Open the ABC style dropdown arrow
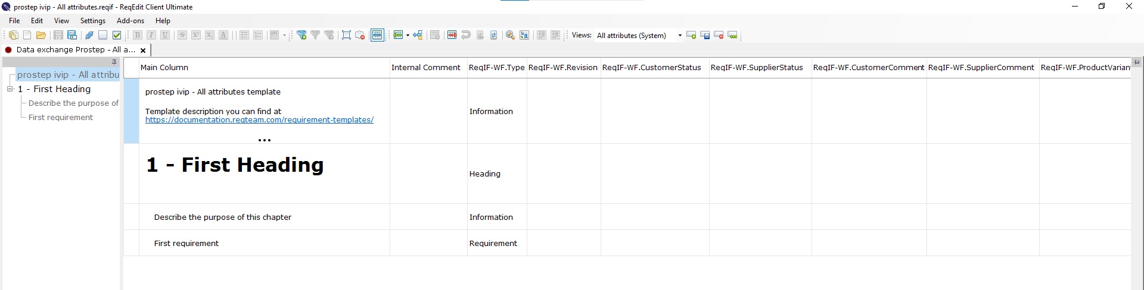The width and height of the screenshot is (1144, 290). [x=284, y=35]
